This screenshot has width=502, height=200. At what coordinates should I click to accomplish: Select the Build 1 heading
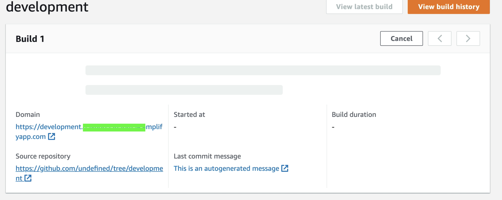(x=30, y=39)
